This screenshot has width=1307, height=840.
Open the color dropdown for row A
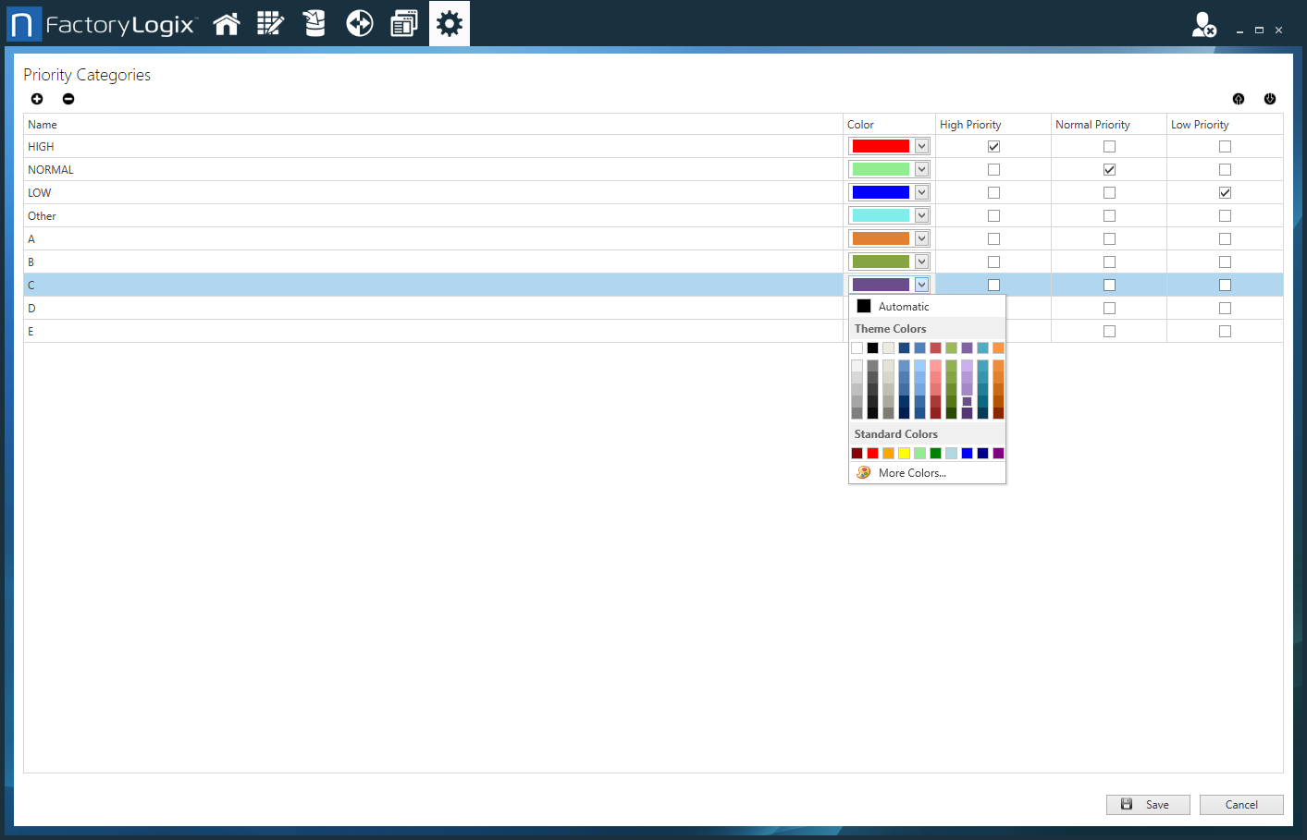tap(921, 238)
